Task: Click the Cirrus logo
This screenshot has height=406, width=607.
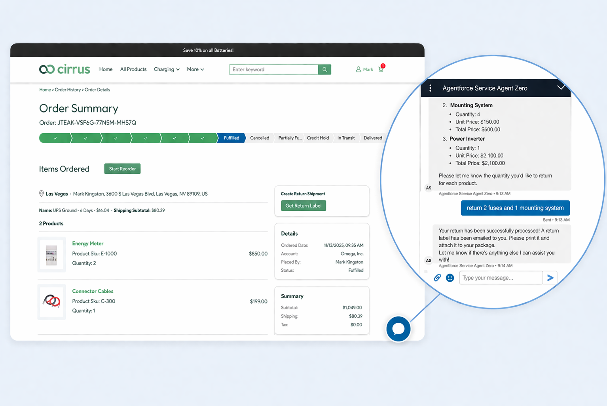Action: [x=64, y=69]
